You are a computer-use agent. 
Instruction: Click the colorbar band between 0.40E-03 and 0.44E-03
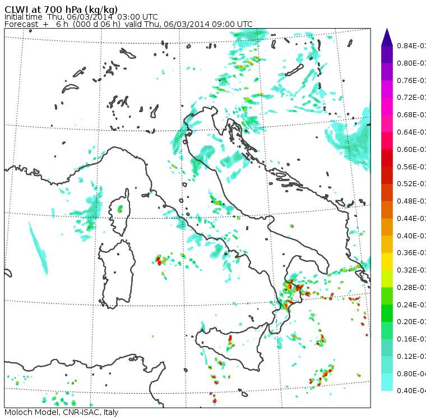[387, 227]
